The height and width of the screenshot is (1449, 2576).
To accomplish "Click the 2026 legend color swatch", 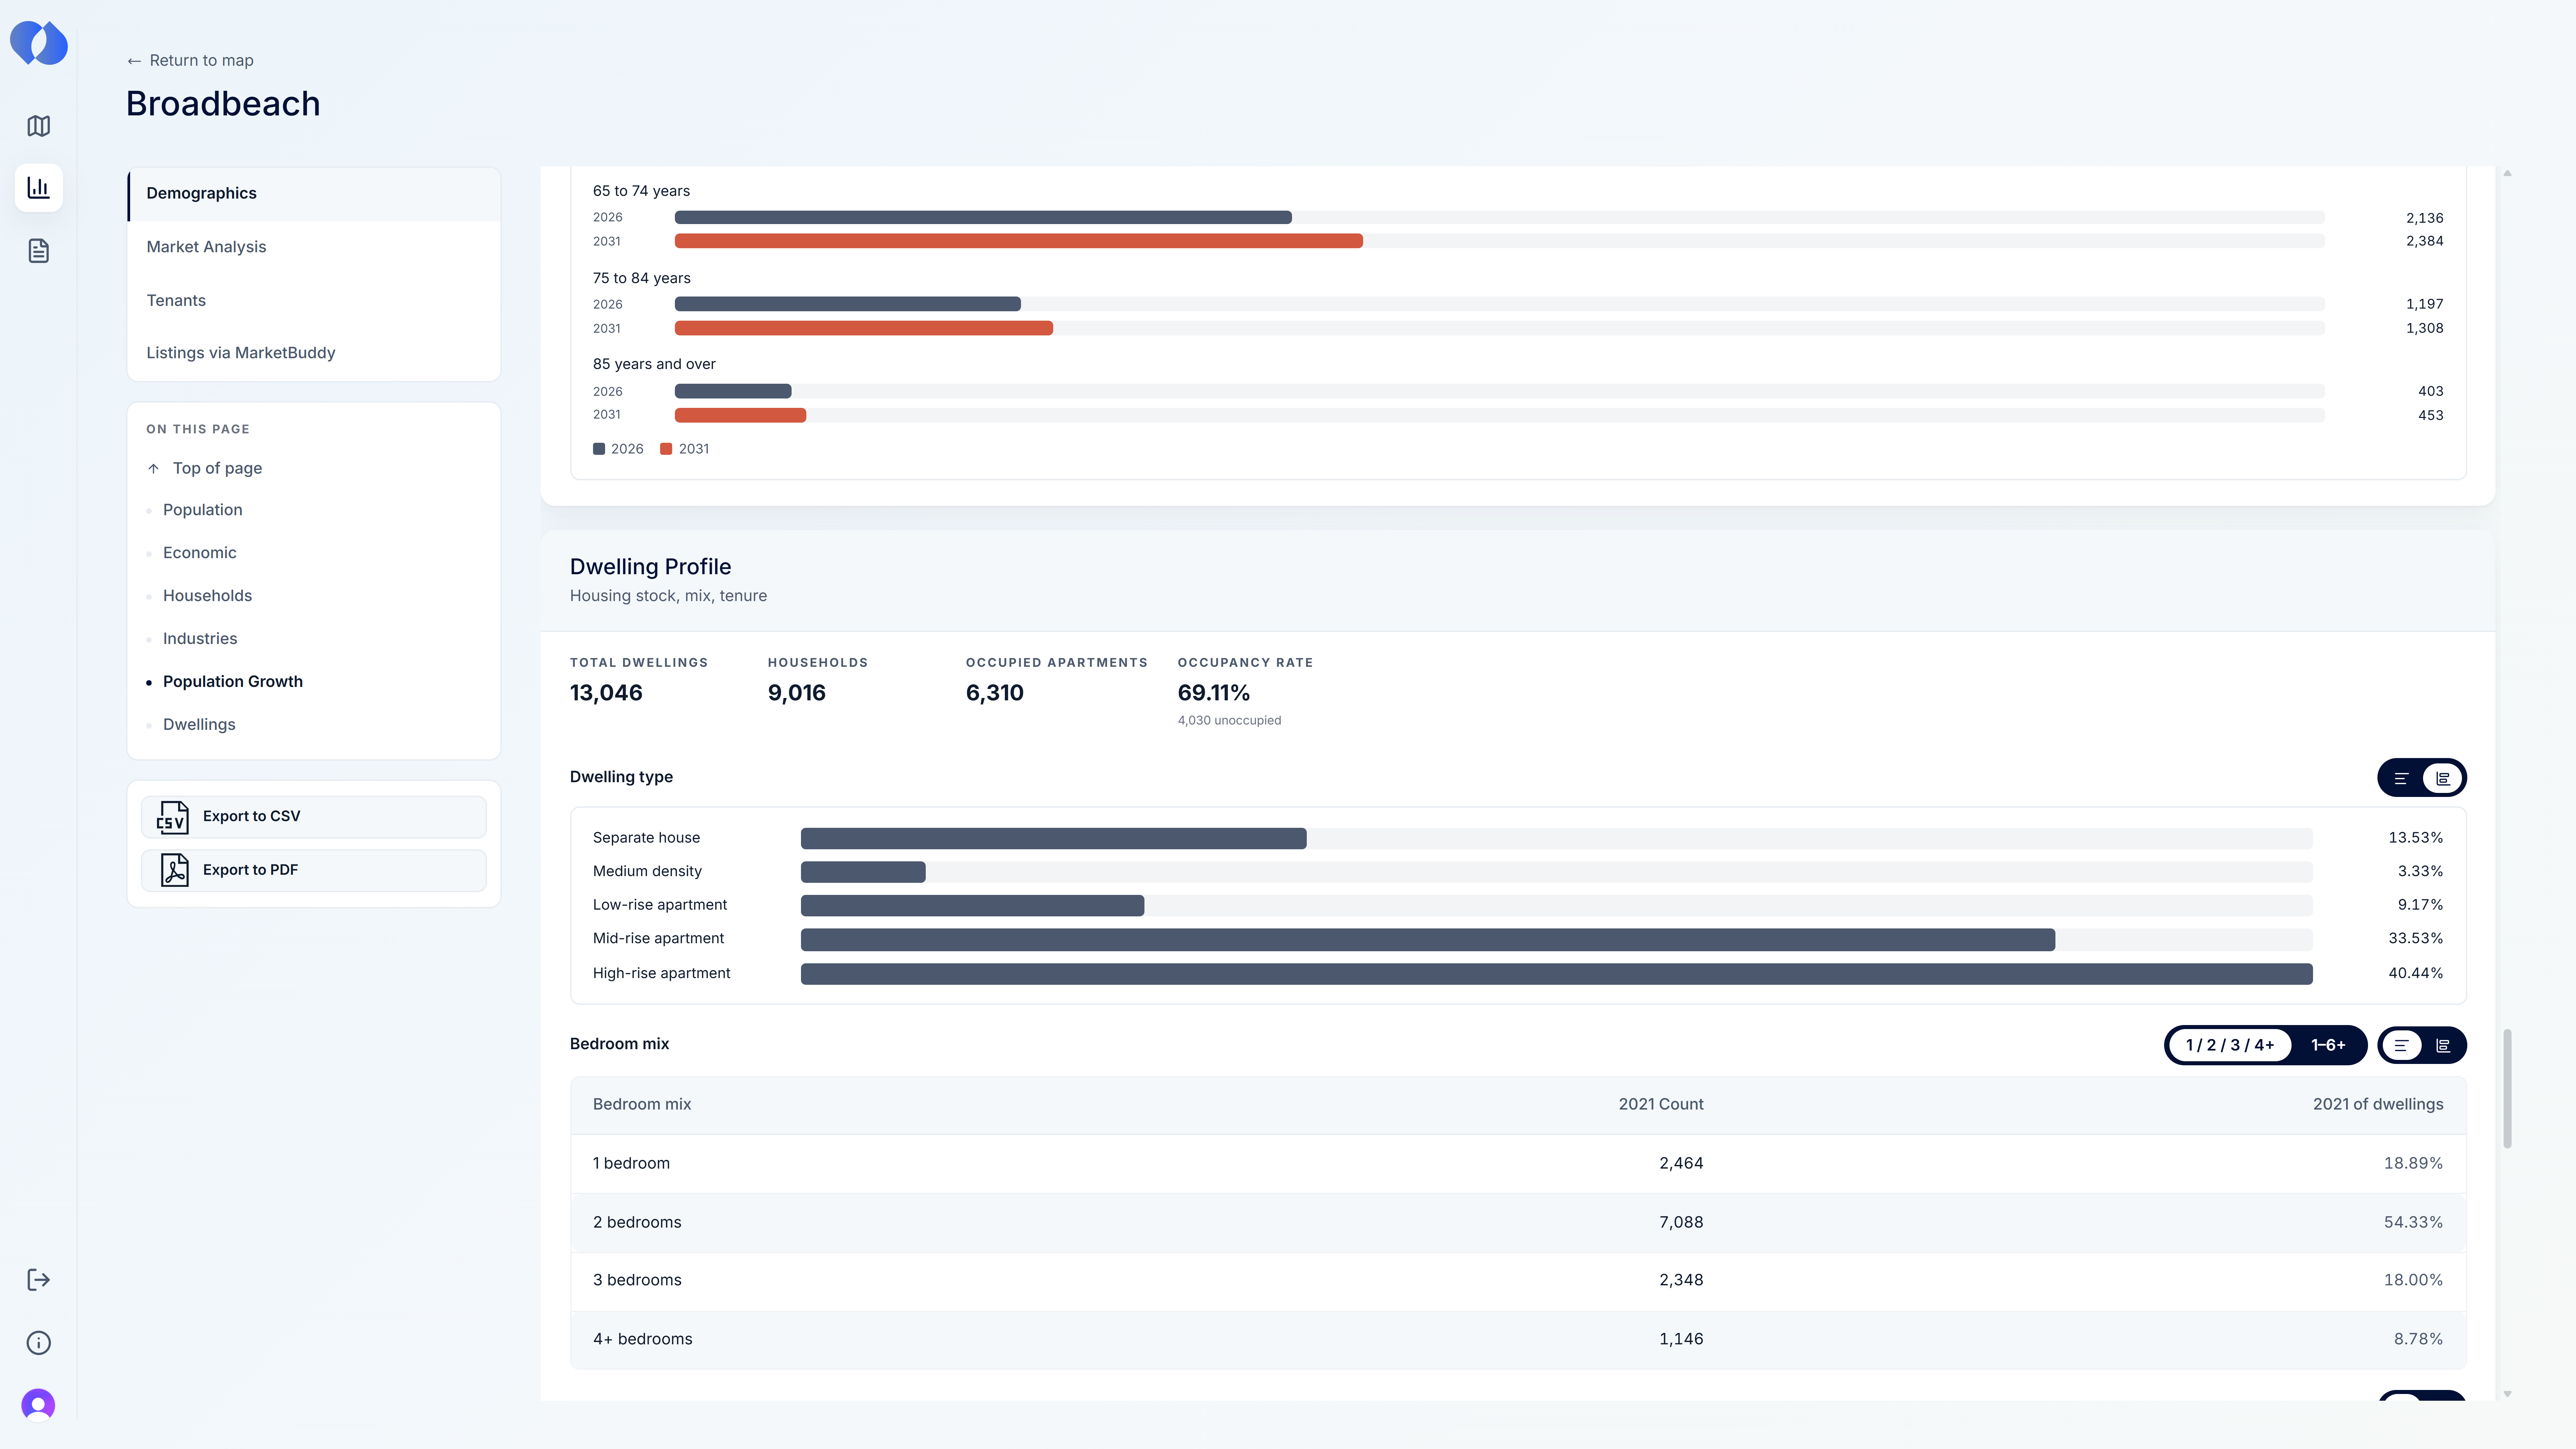I will click(599, 449).
